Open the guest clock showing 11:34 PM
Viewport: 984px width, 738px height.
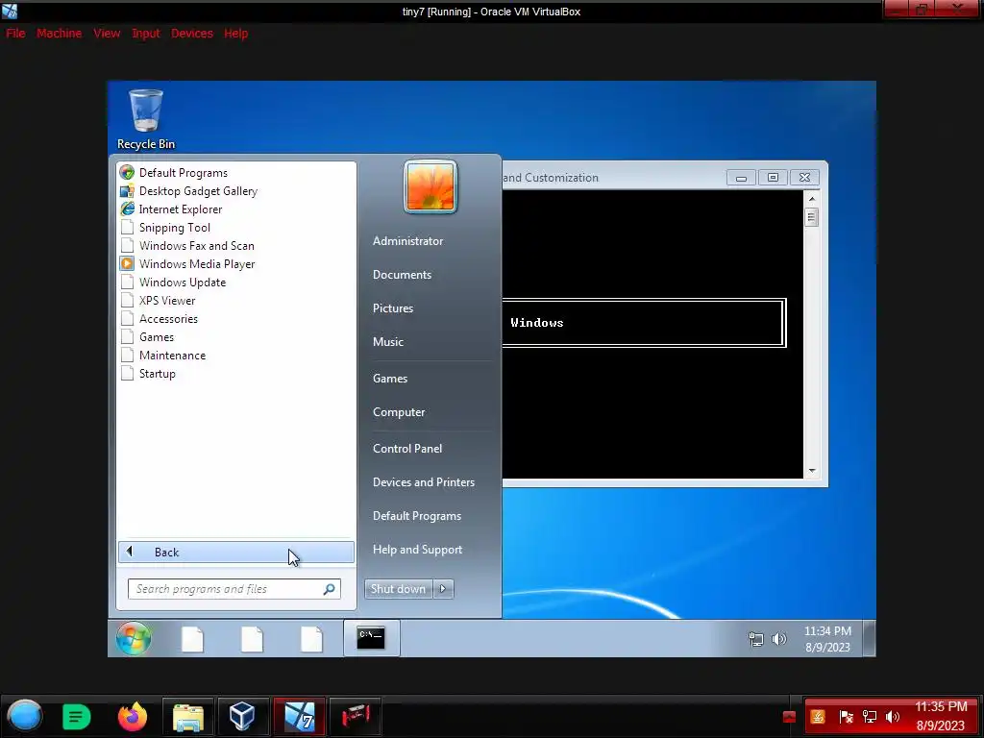(827, 639)
